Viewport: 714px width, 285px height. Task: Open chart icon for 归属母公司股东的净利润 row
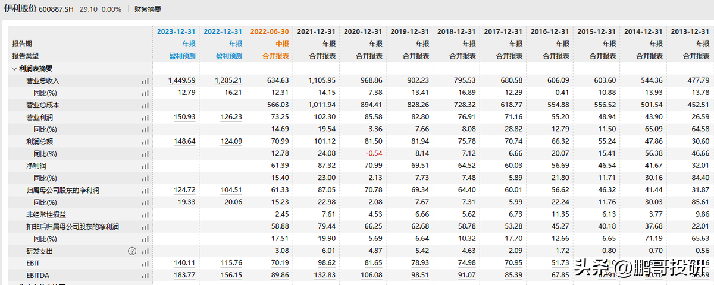145,191
